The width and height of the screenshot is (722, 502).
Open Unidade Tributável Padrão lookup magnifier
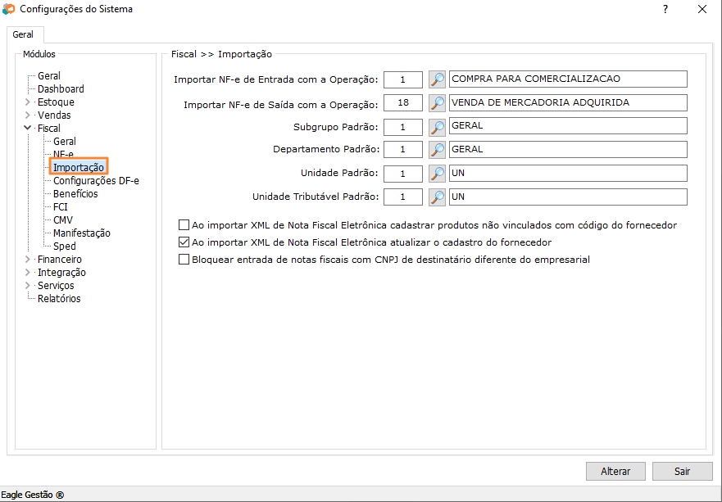click(437, 197)
